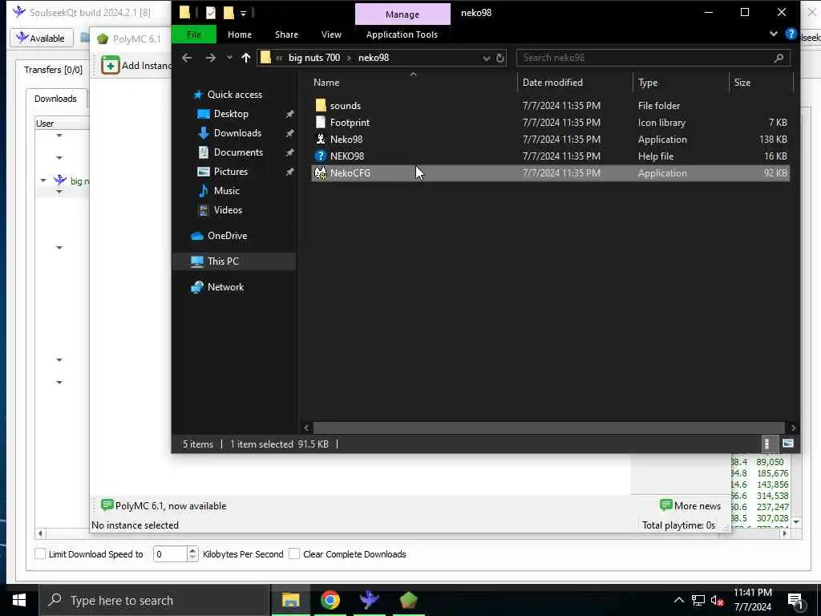The image size is (821, 616).
Task: Refresh the neko98 folder view
Action: pos(500,58)
